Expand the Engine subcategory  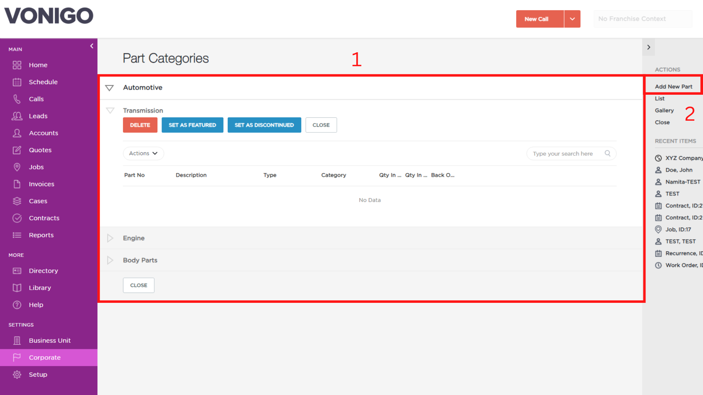[110, 238]
